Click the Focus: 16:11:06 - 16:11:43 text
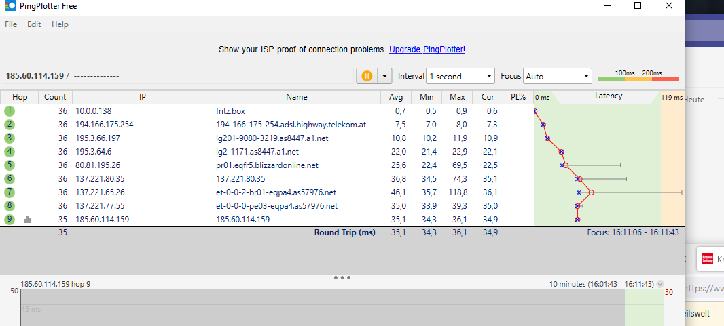Screen dimensions: 724x326 (x=633, y=232)
